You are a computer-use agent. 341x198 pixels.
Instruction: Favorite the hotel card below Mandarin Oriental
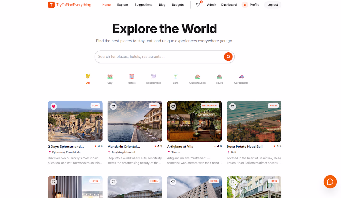[x=113, y=182]
